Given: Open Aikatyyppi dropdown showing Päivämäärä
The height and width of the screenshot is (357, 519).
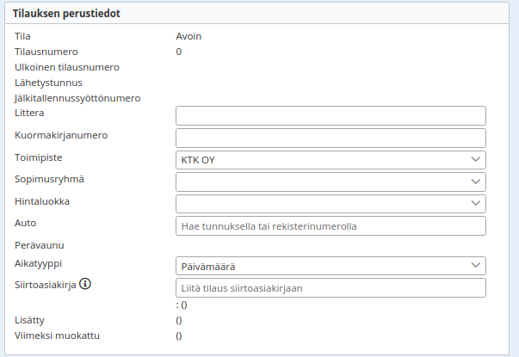Looking at the screenshot, I should tap(331, 266).
